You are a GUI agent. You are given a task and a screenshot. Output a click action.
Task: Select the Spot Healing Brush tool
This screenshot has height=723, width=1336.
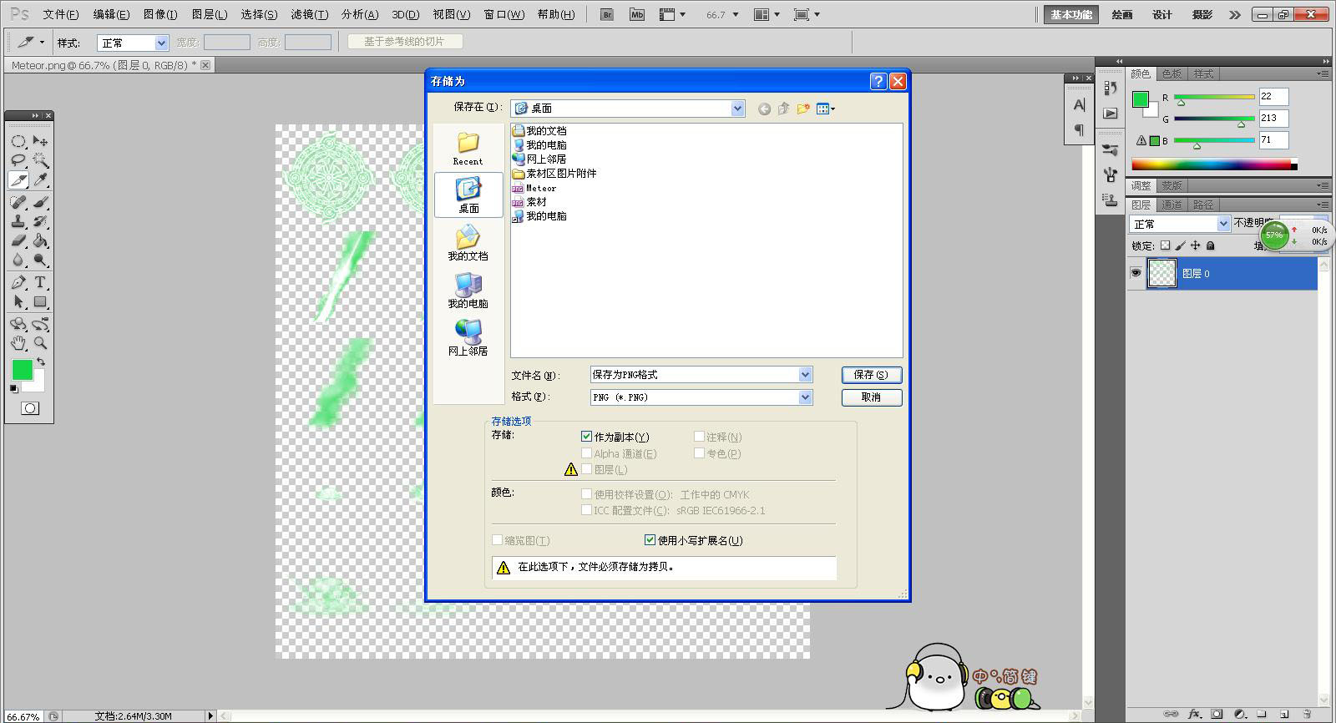[x=18, y=202]
